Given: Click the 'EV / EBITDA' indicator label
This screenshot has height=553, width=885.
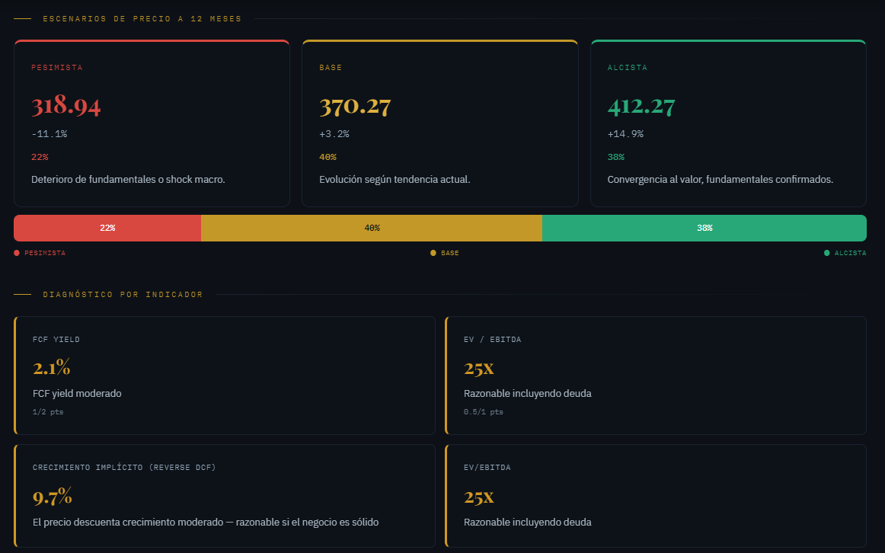Looking at the screenshot, I should (492, 340).
